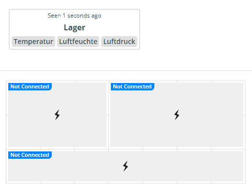
Task: Select the Lager device card border area
Action: pyautogui.click(x=74, y=29)
